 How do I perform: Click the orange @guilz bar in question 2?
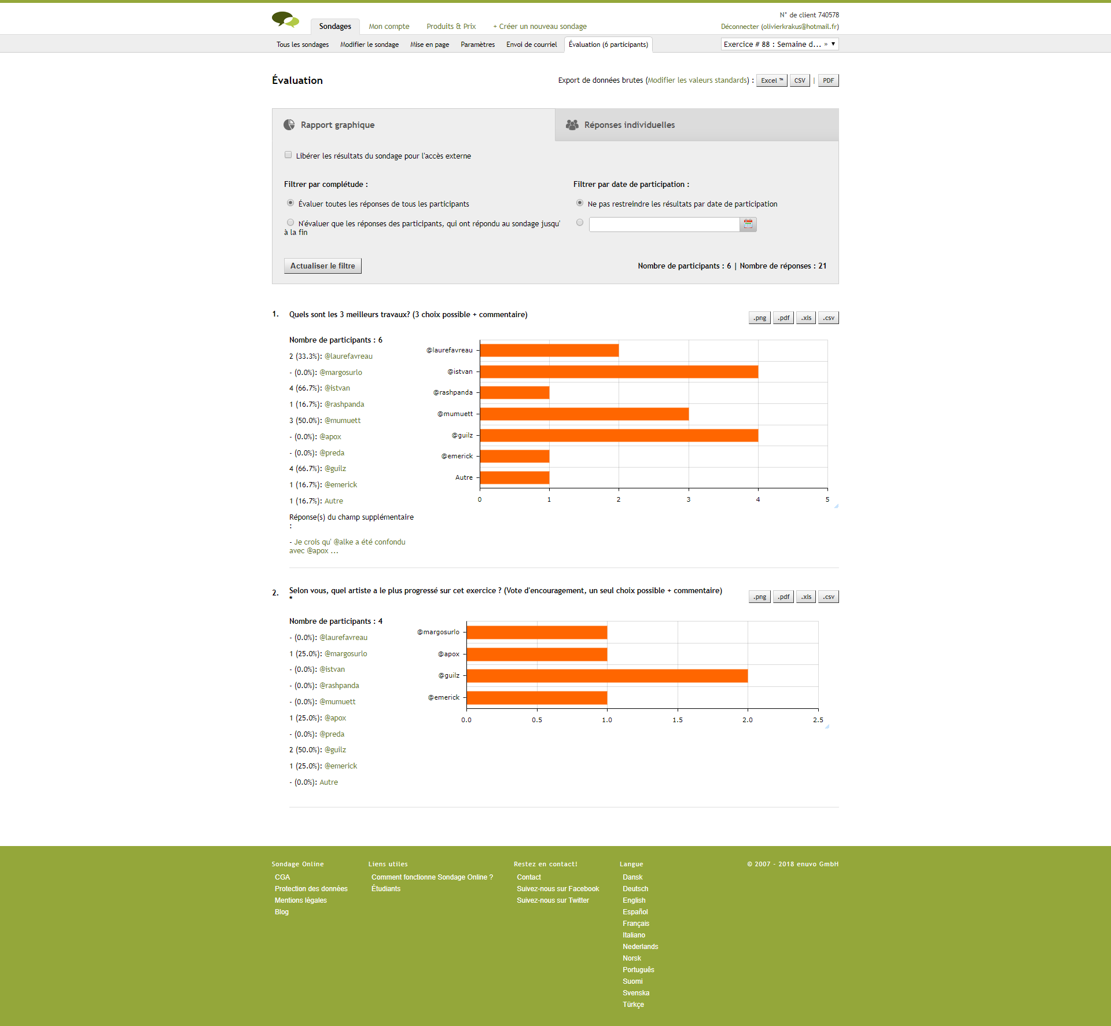coord(606,675)
